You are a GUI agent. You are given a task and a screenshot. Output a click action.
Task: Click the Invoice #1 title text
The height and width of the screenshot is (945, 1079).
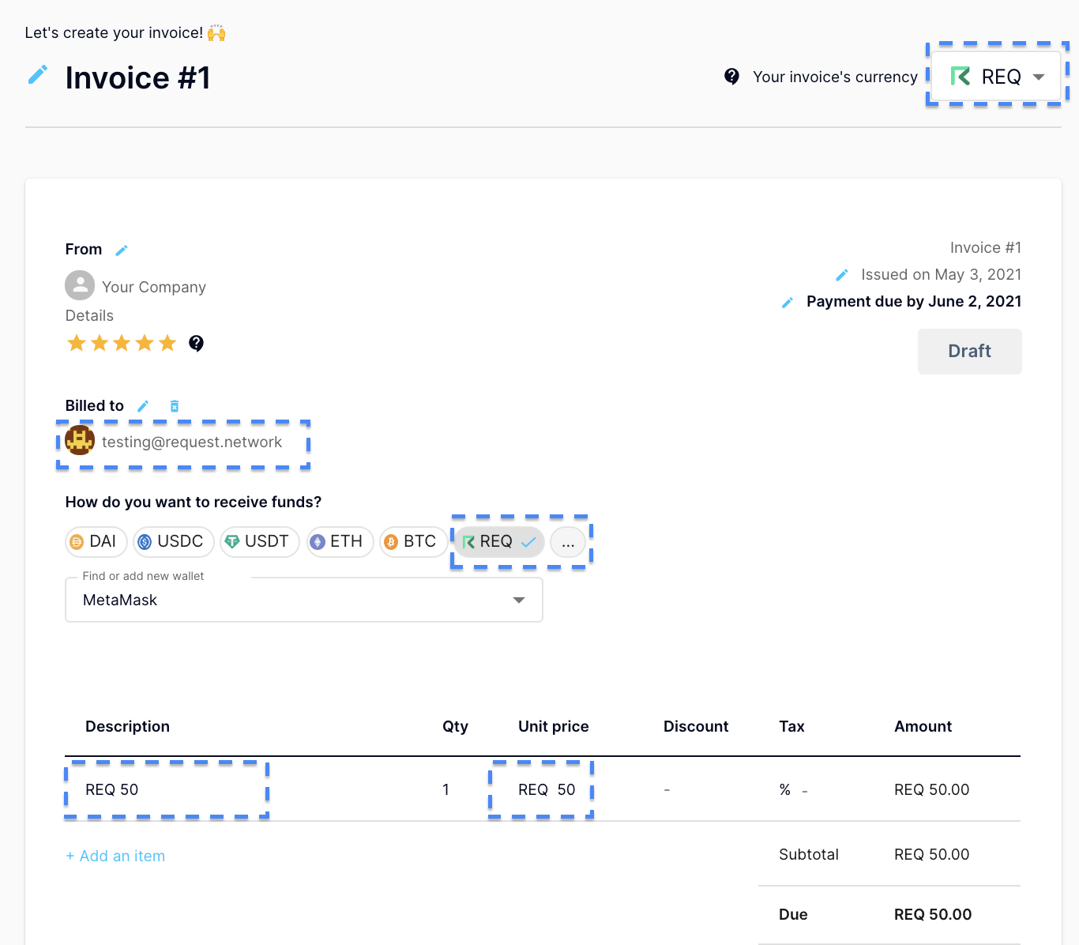(137, 77)
